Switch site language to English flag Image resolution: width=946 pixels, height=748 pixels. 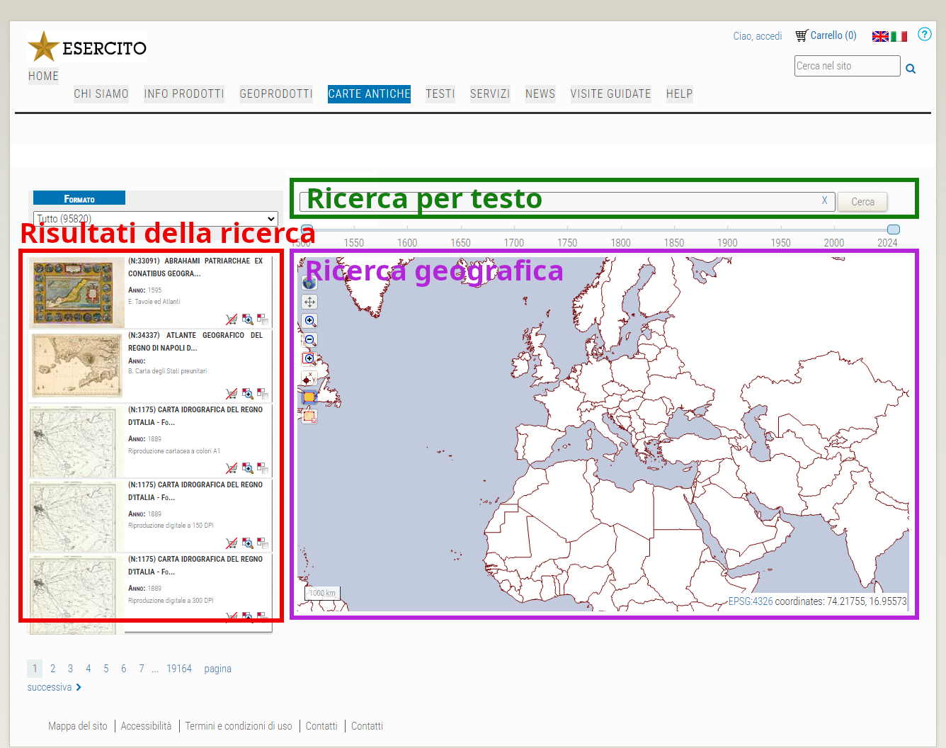coord(879,36)
